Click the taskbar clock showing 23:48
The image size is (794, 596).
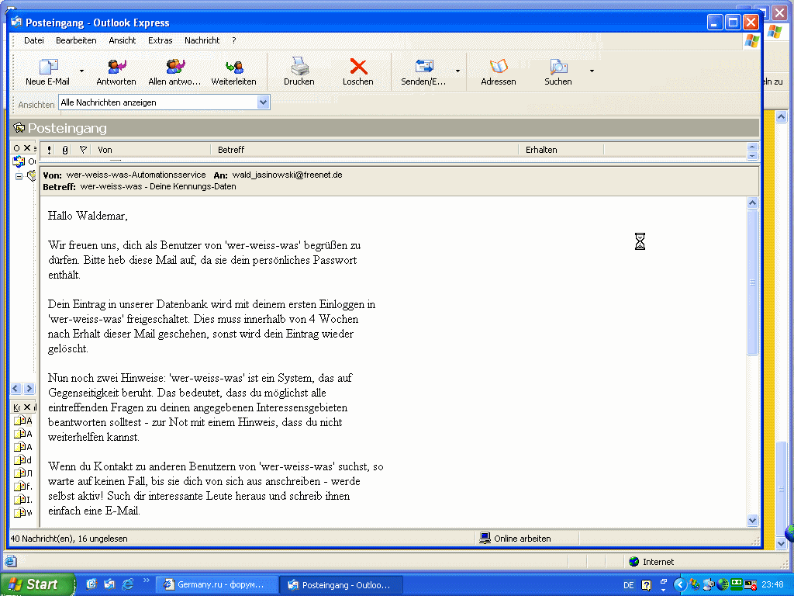772,585
